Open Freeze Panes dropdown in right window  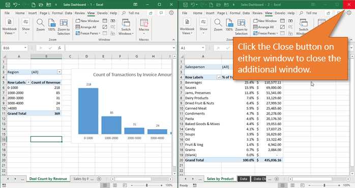[265, 33]
